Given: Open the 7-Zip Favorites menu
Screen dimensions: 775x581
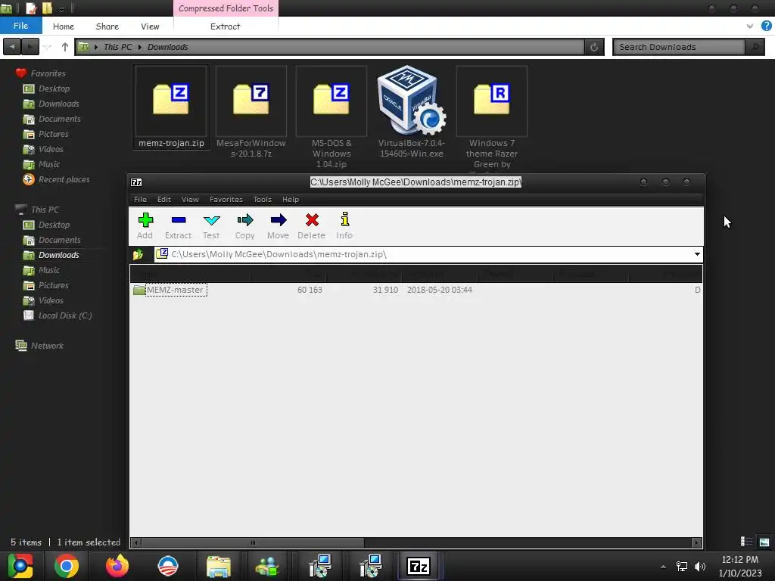Looking at the screenshot, I should [x=226, y=200].
